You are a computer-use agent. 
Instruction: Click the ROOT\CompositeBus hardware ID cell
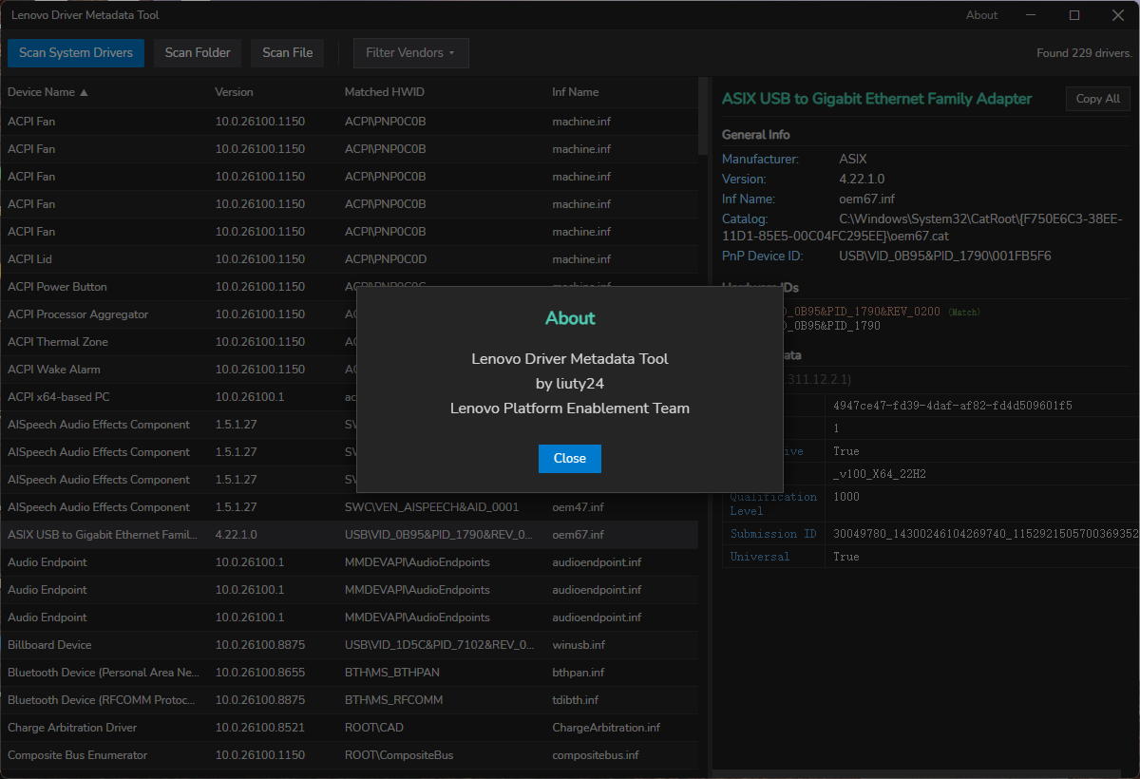399,755
